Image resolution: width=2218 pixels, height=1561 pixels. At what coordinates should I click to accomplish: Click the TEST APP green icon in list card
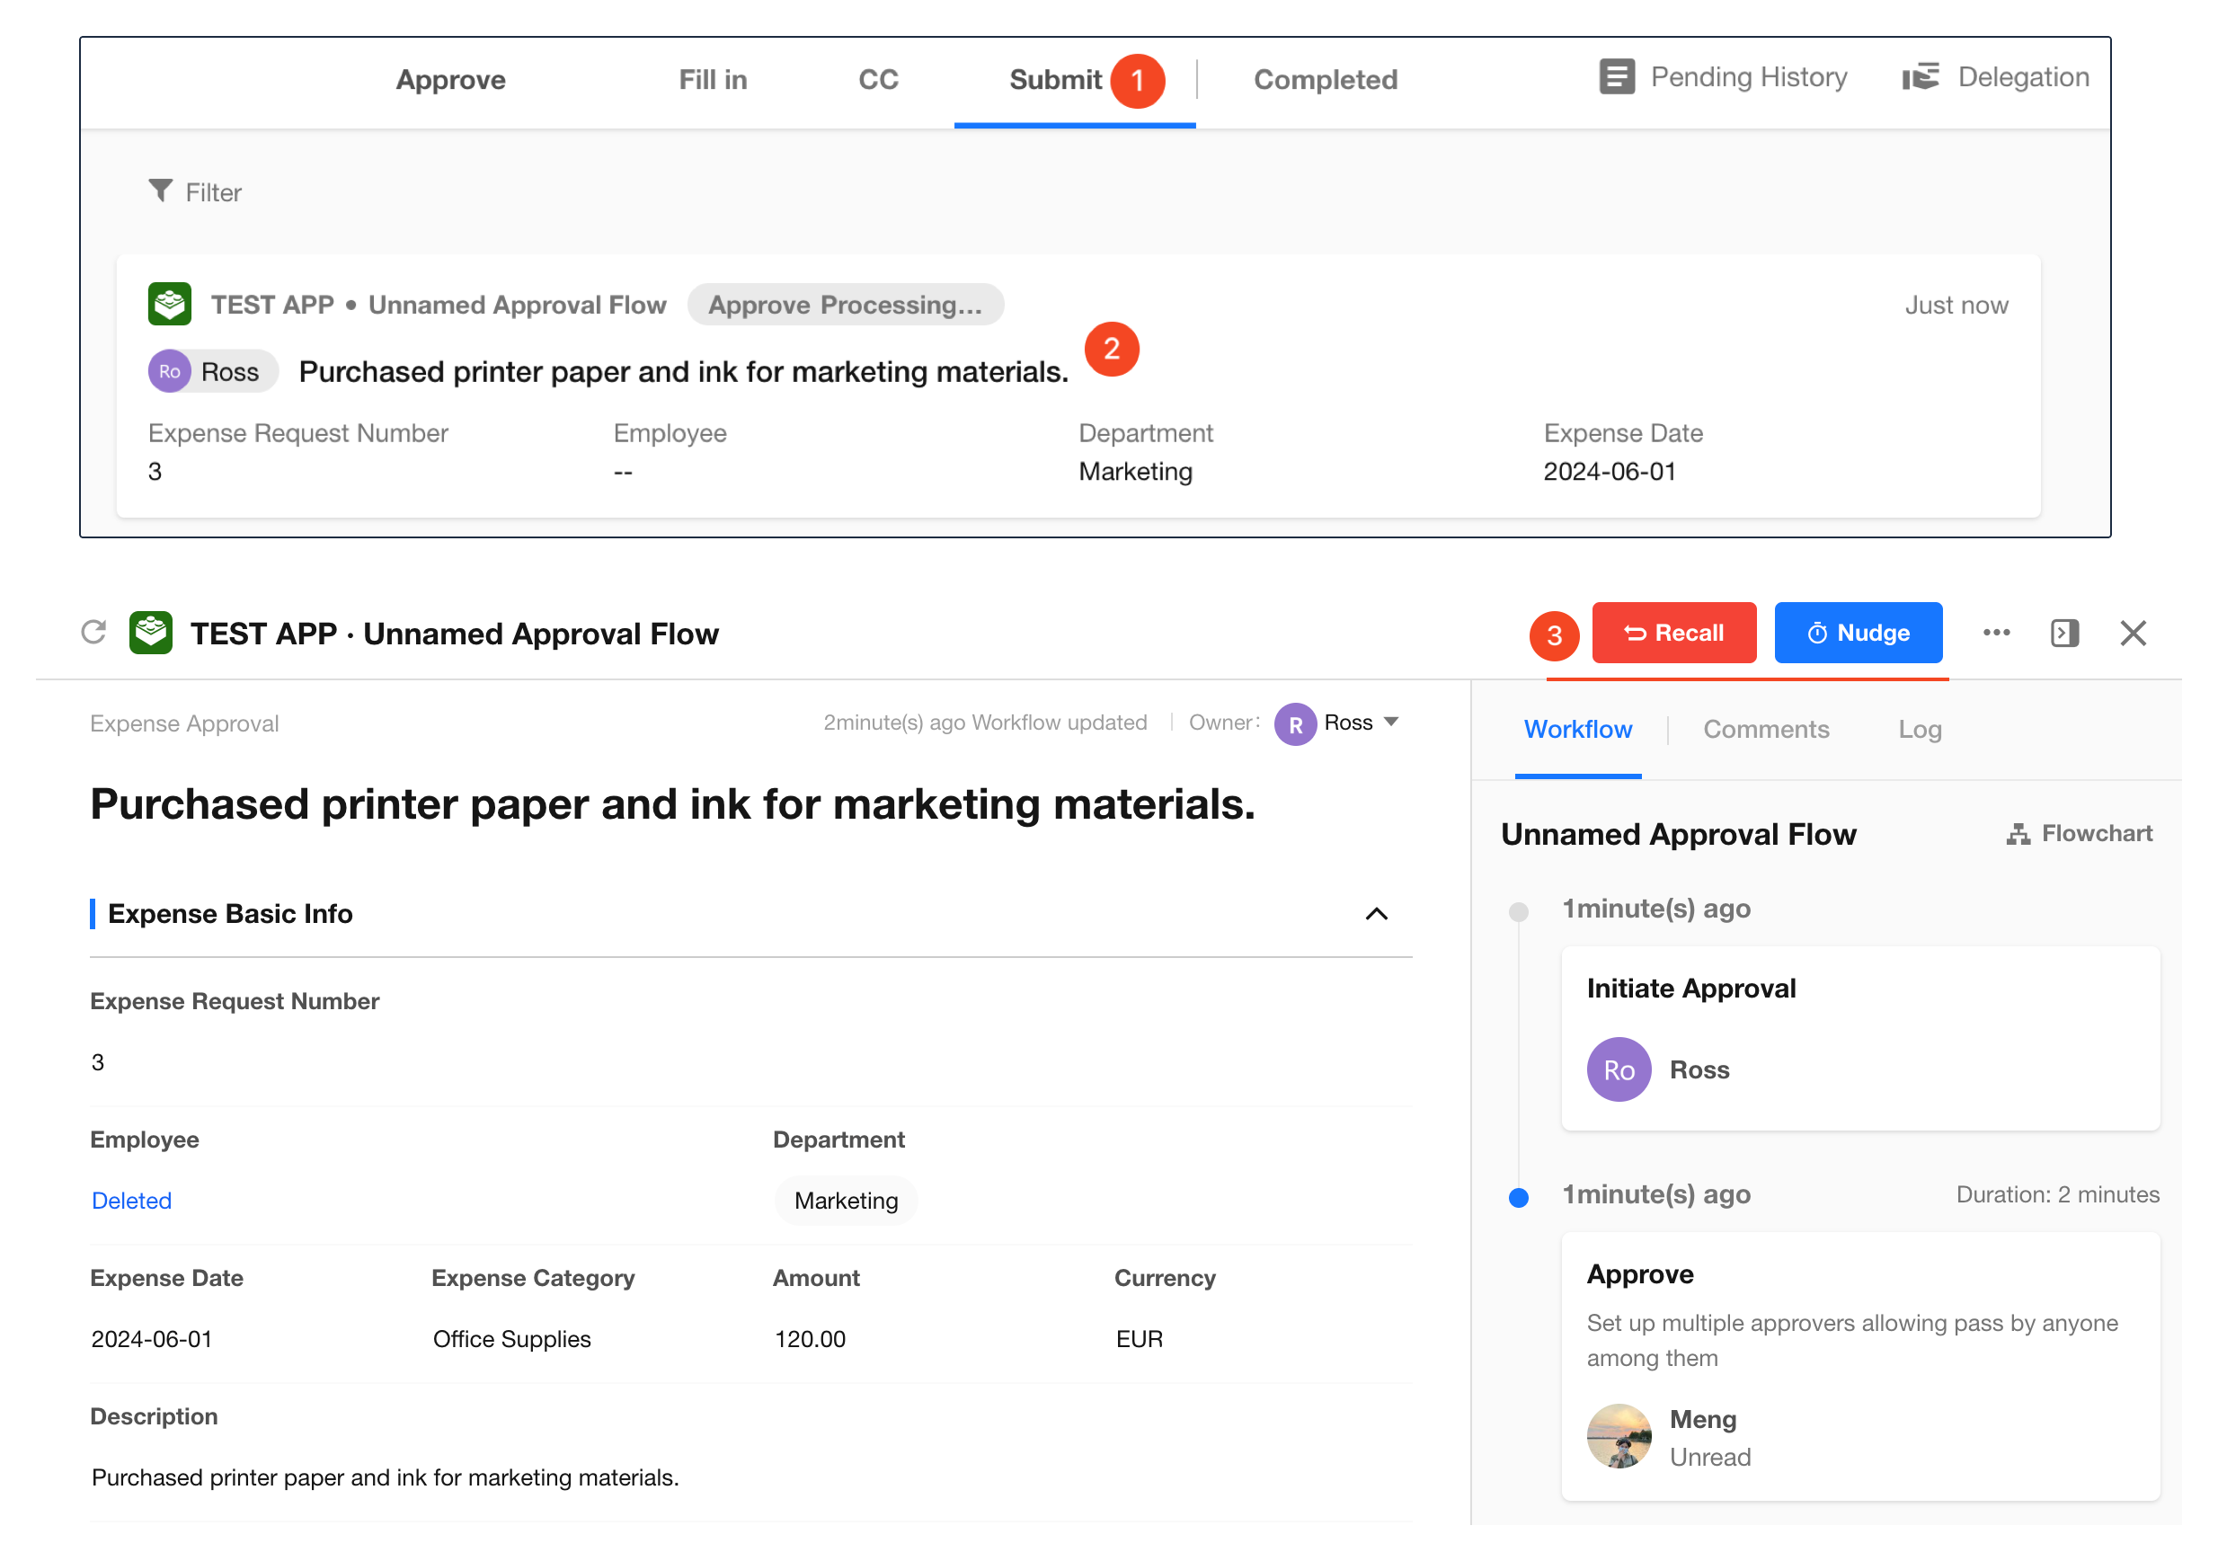point(169,305)
